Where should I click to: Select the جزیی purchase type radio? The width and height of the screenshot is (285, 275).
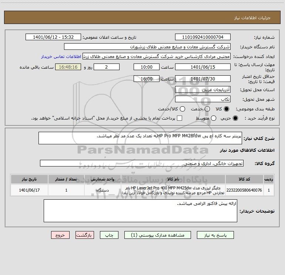235,118
